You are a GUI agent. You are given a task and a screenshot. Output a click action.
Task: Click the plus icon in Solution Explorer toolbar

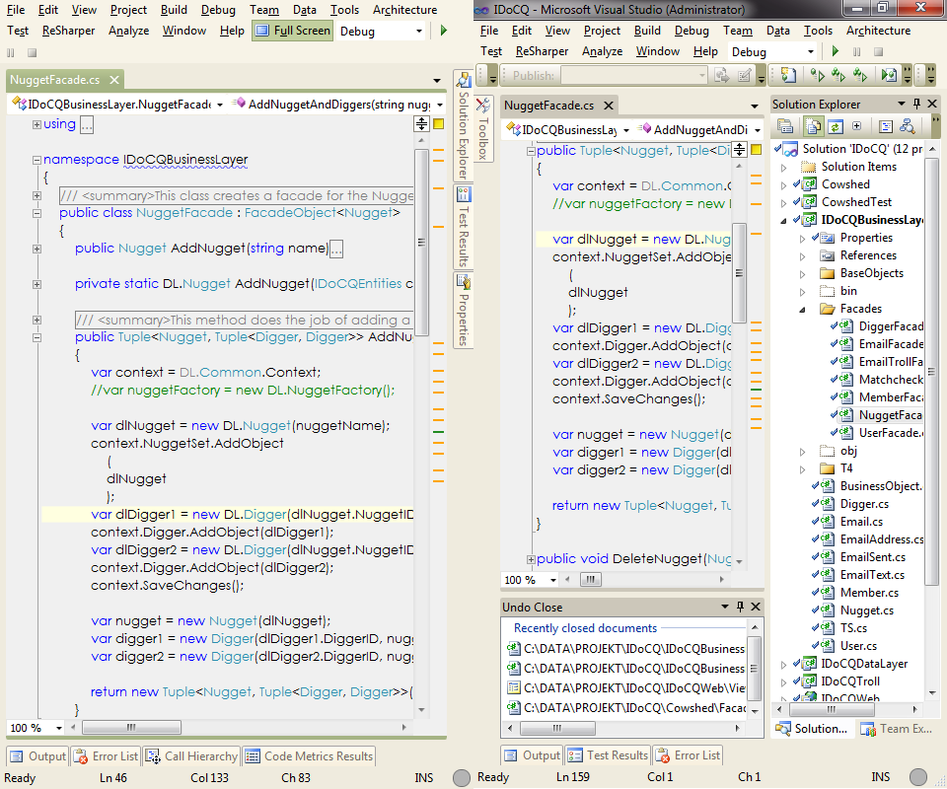857,125
